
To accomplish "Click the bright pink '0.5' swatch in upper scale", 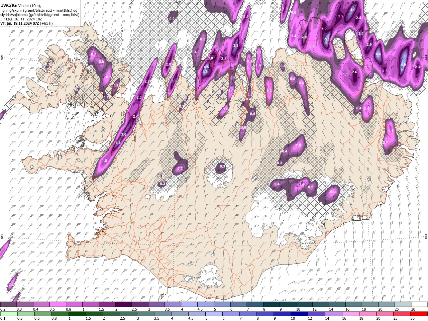I will 58,305.
